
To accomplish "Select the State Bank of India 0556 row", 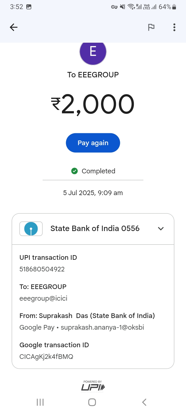I will tap(95, 229).
